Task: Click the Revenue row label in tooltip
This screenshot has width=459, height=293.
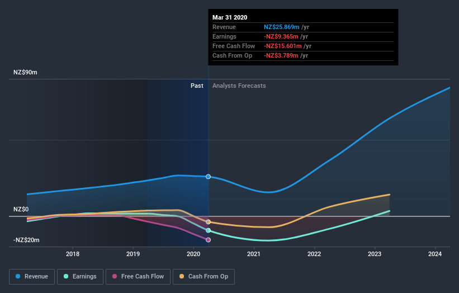Action: tap(224, 27)
